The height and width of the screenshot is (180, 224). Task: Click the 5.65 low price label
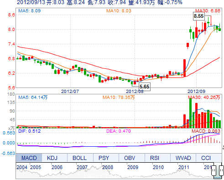(x=145, y=87)
